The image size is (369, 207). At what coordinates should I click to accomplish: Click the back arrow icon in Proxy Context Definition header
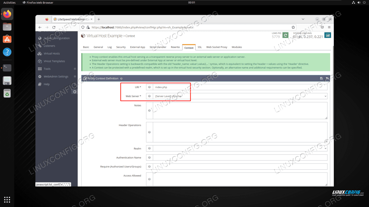tap(327, 79)
